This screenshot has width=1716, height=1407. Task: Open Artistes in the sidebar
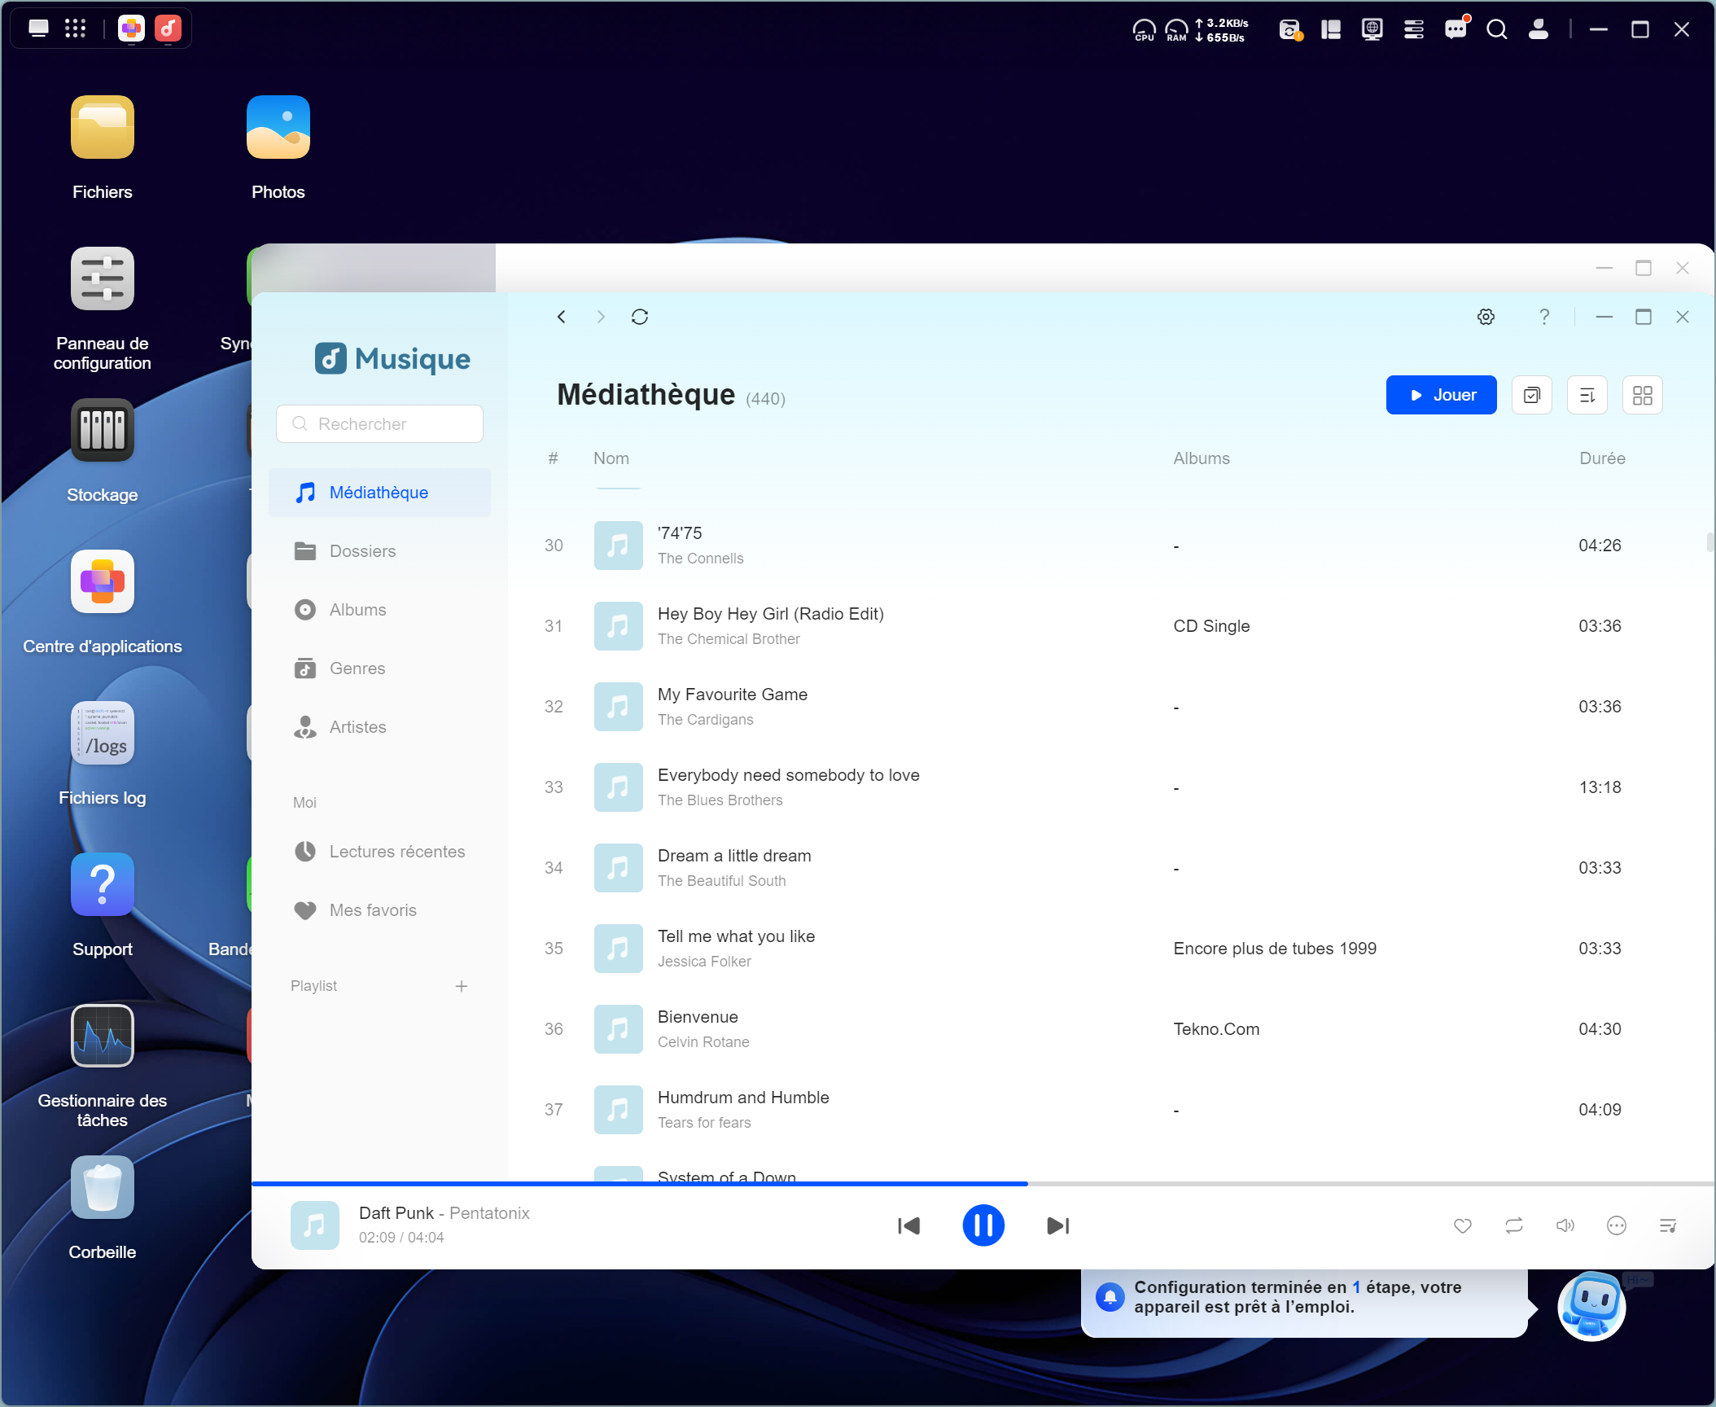click(380, 727)
